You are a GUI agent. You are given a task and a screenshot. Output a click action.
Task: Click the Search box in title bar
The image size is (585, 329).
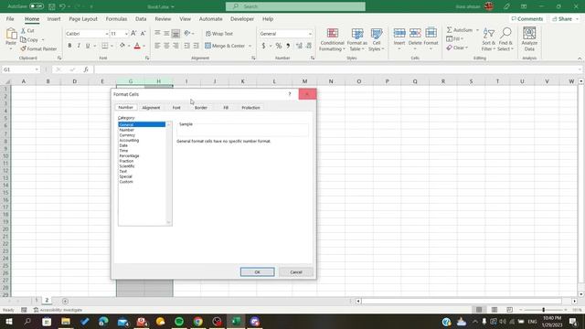[x=295, y=6]
